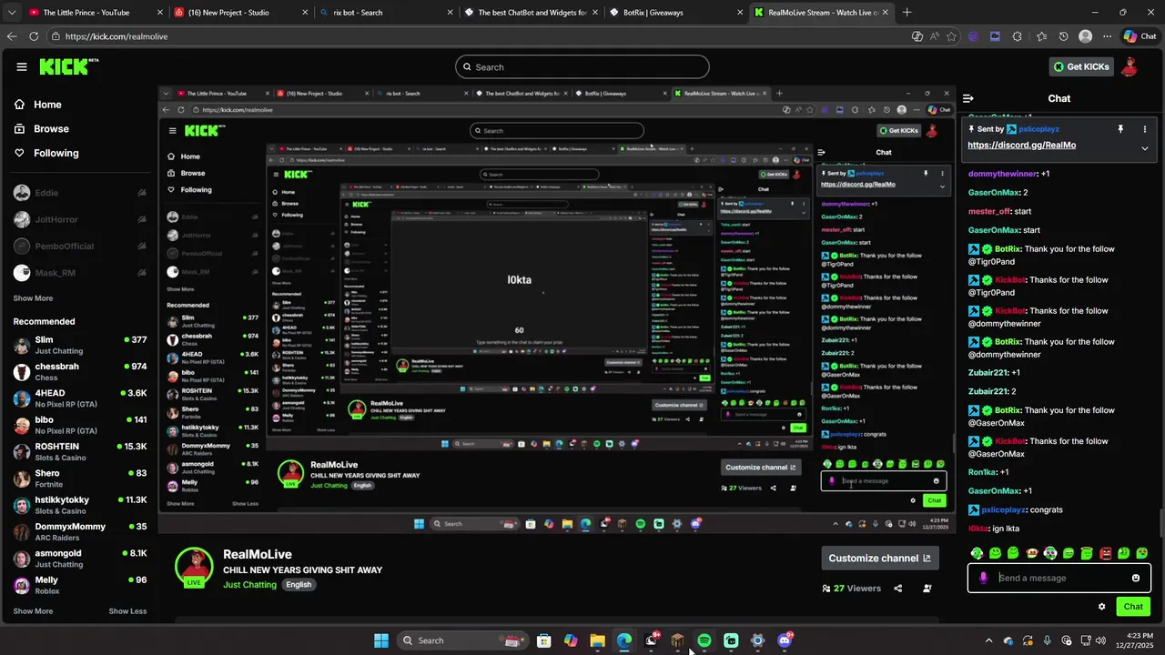
Task: Unpin the pinned chat message
Action: point(1120,129)
